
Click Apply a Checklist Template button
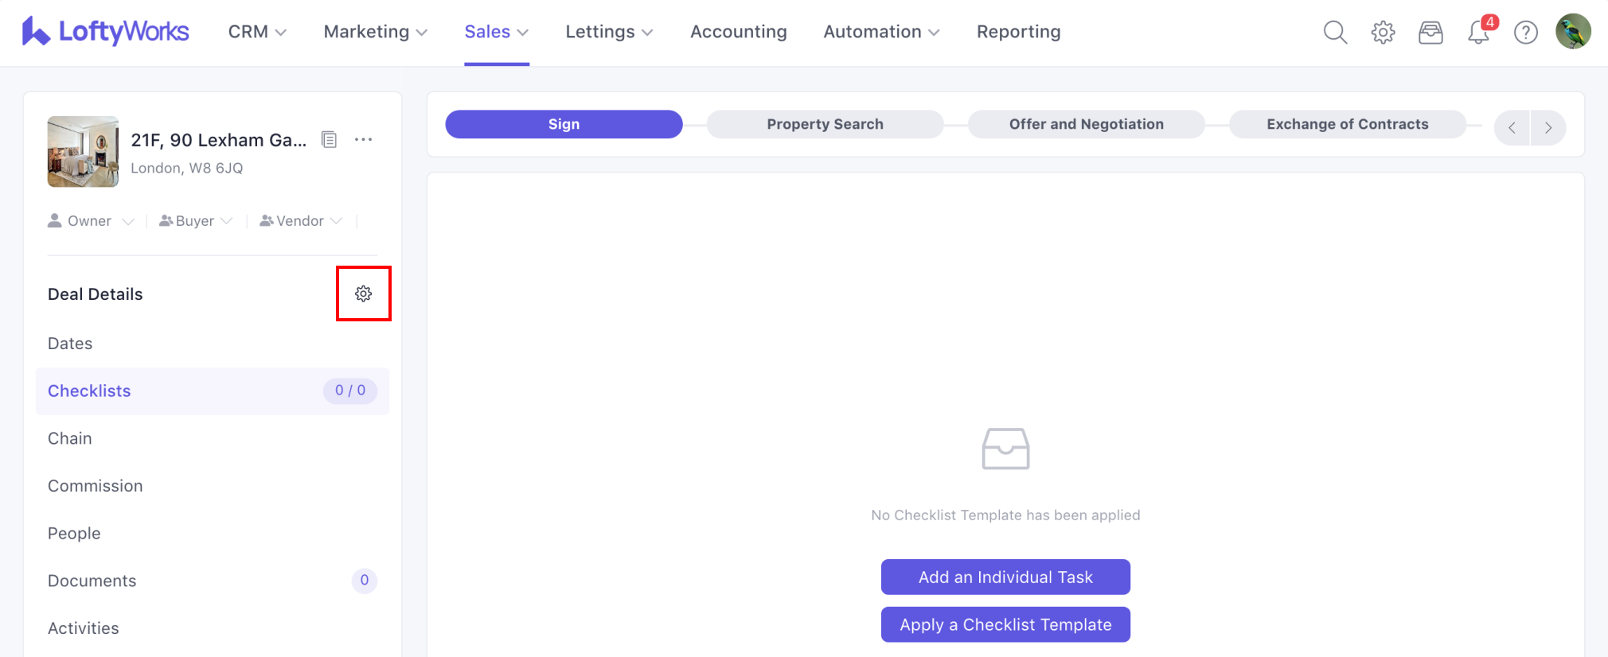[1005, 624]
